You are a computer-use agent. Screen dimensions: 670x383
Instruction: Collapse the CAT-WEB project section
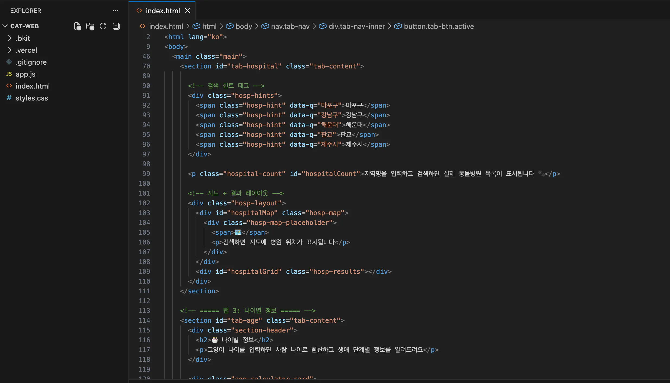5,26
